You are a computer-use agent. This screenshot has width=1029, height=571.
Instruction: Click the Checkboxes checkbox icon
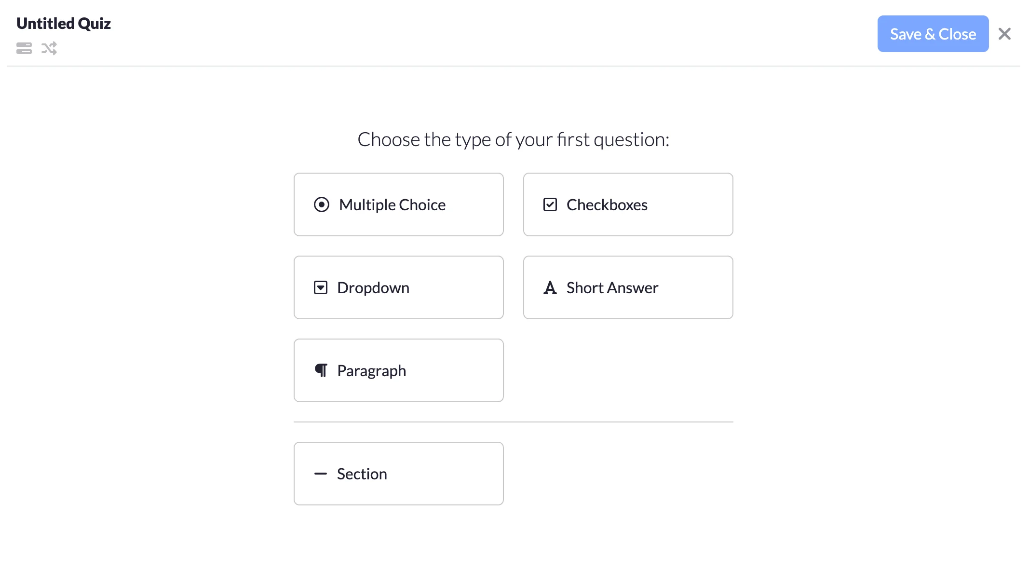coord(550,204)
